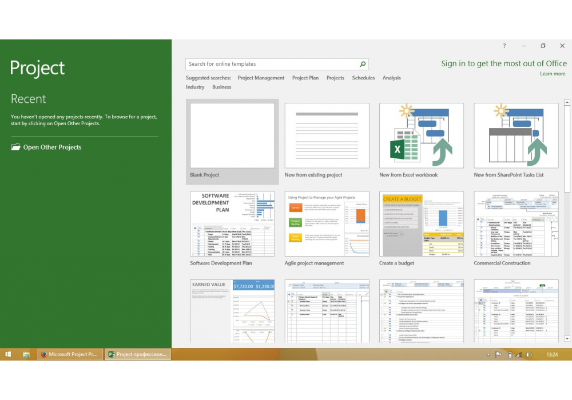Image resolution: width=572 pixels, height=400 pixels.
Task: Choose New from SharePoint Tasks List template
Action: (516, 141)
